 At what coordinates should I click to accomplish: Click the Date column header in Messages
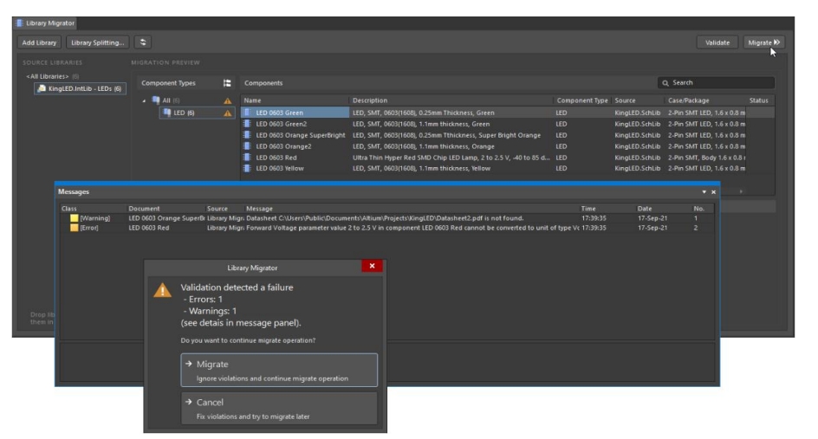point(664,209)
